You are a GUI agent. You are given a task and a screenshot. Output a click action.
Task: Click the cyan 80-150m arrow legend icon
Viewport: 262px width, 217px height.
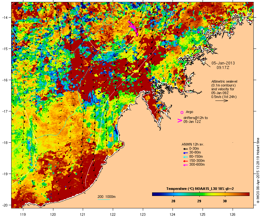point(185,157)
